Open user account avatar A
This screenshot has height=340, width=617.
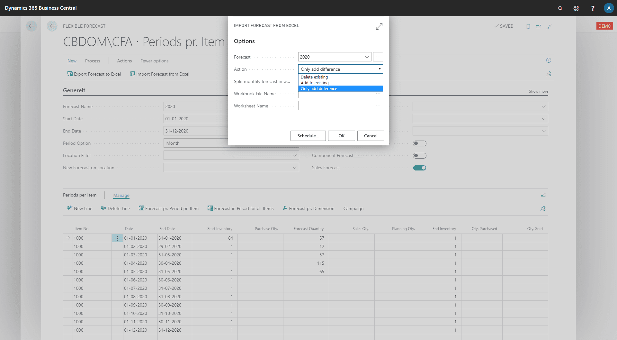point(609,8)
